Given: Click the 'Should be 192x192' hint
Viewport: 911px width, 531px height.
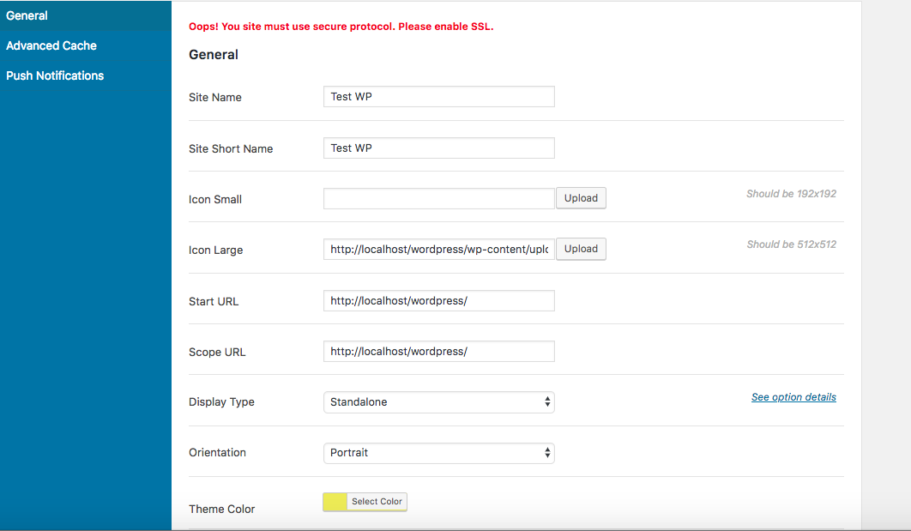Looking at the screenshot, I should [791, 194].
